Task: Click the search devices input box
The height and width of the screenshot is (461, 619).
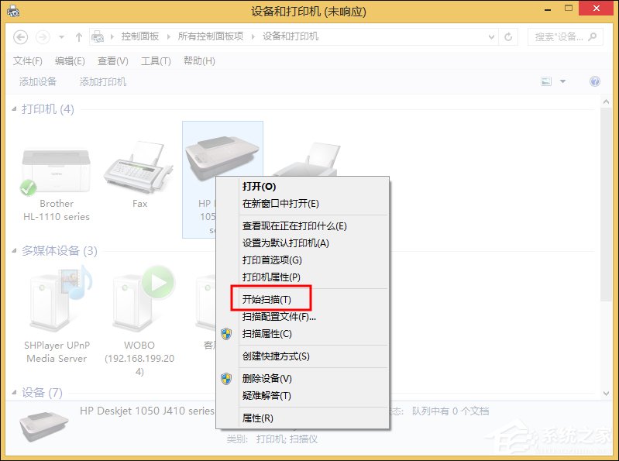Action: click(558, 36)
